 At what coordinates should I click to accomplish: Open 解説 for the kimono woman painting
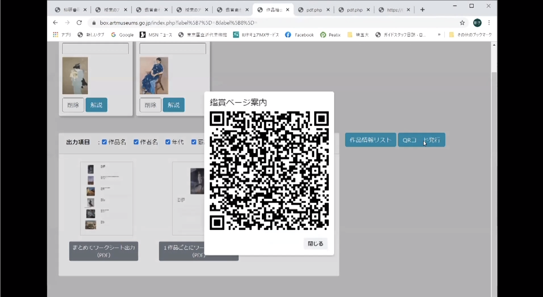(96, 105)
